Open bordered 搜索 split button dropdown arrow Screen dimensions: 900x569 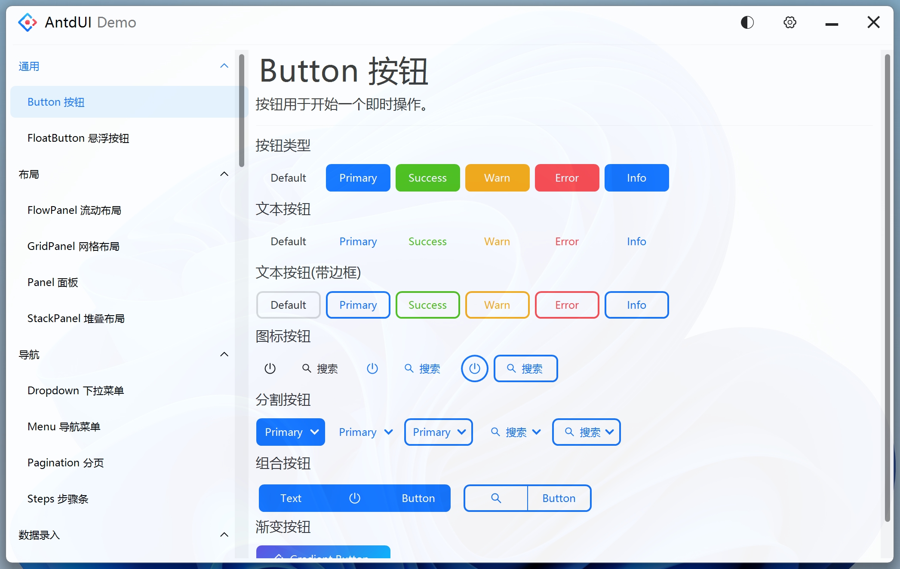point(610,432)
